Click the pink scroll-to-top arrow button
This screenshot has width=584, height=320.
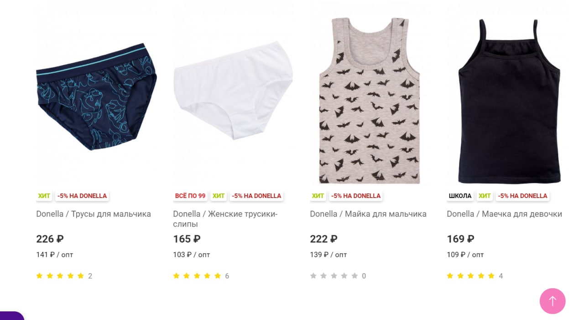pyautogui.click(x=553, y=301)
